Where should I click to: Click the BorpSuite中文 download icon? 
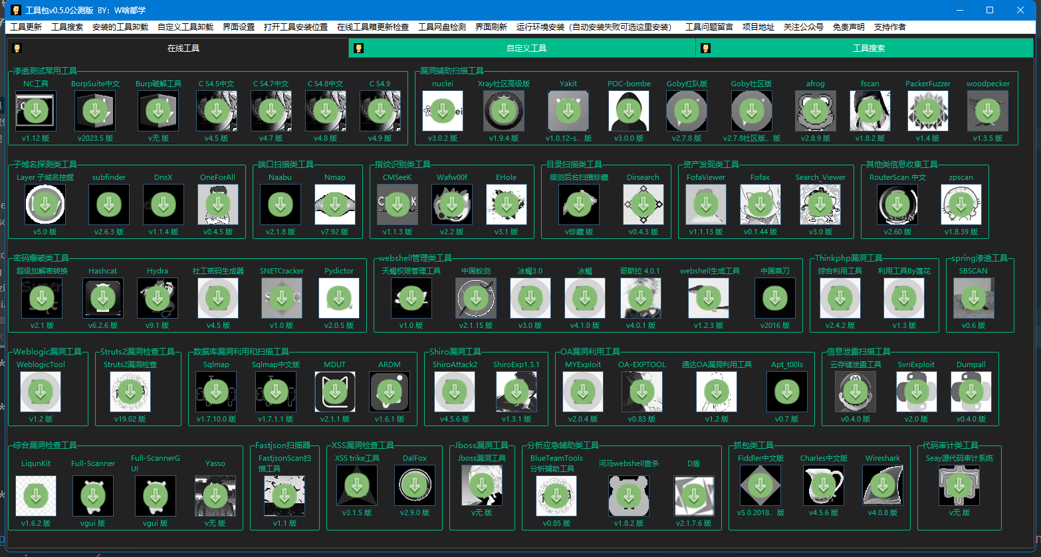coord(95,111)
